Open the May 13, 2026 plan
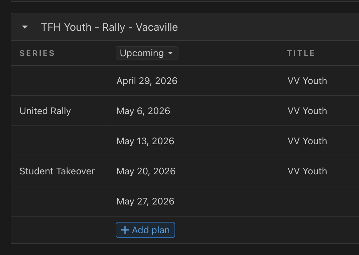This screenshot has height=255, width=359. [x=145, y=141]
